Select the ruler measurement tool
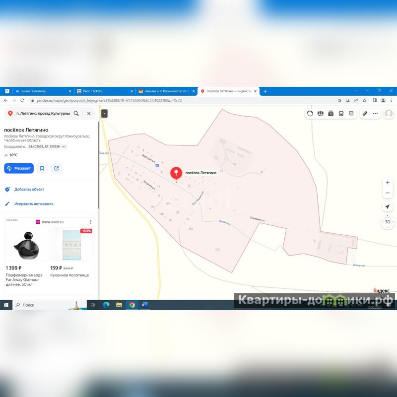 pyautogui.click(x=365, y=114)
